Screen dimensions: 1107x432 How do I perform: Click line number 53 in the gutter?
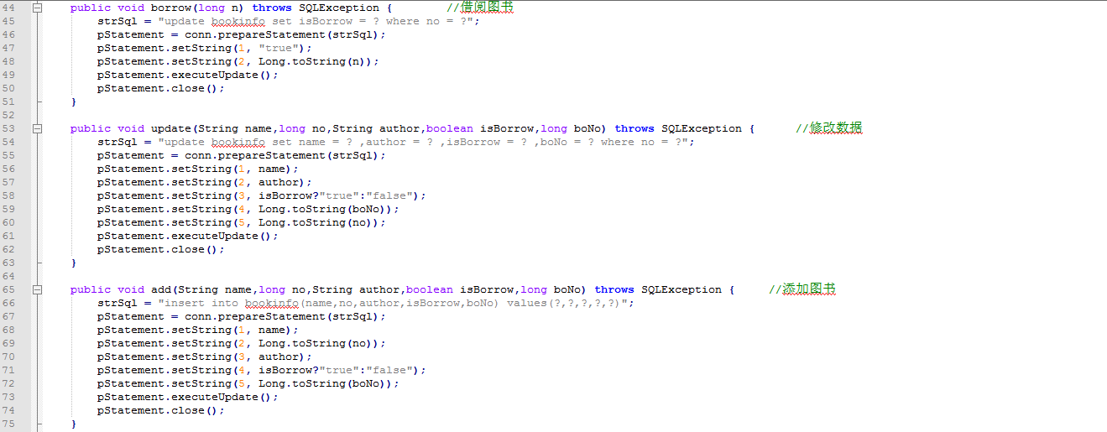point(8,128)
